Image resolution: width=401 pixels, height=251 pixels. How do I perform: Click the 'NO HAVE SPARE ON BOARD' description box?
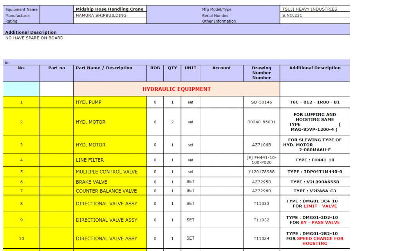click(x=176, y=47)
